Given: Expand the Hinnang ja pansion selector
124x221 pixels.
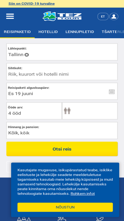Looking at the screenshot, I should click(62, 131).
